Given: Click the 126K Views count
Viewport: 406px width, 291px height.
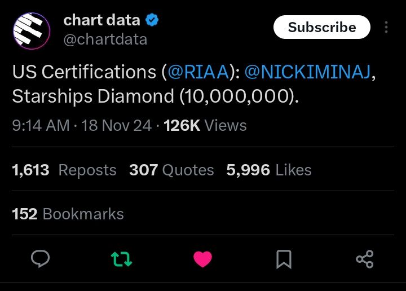Looking at the screenshot, I should 205,125.
